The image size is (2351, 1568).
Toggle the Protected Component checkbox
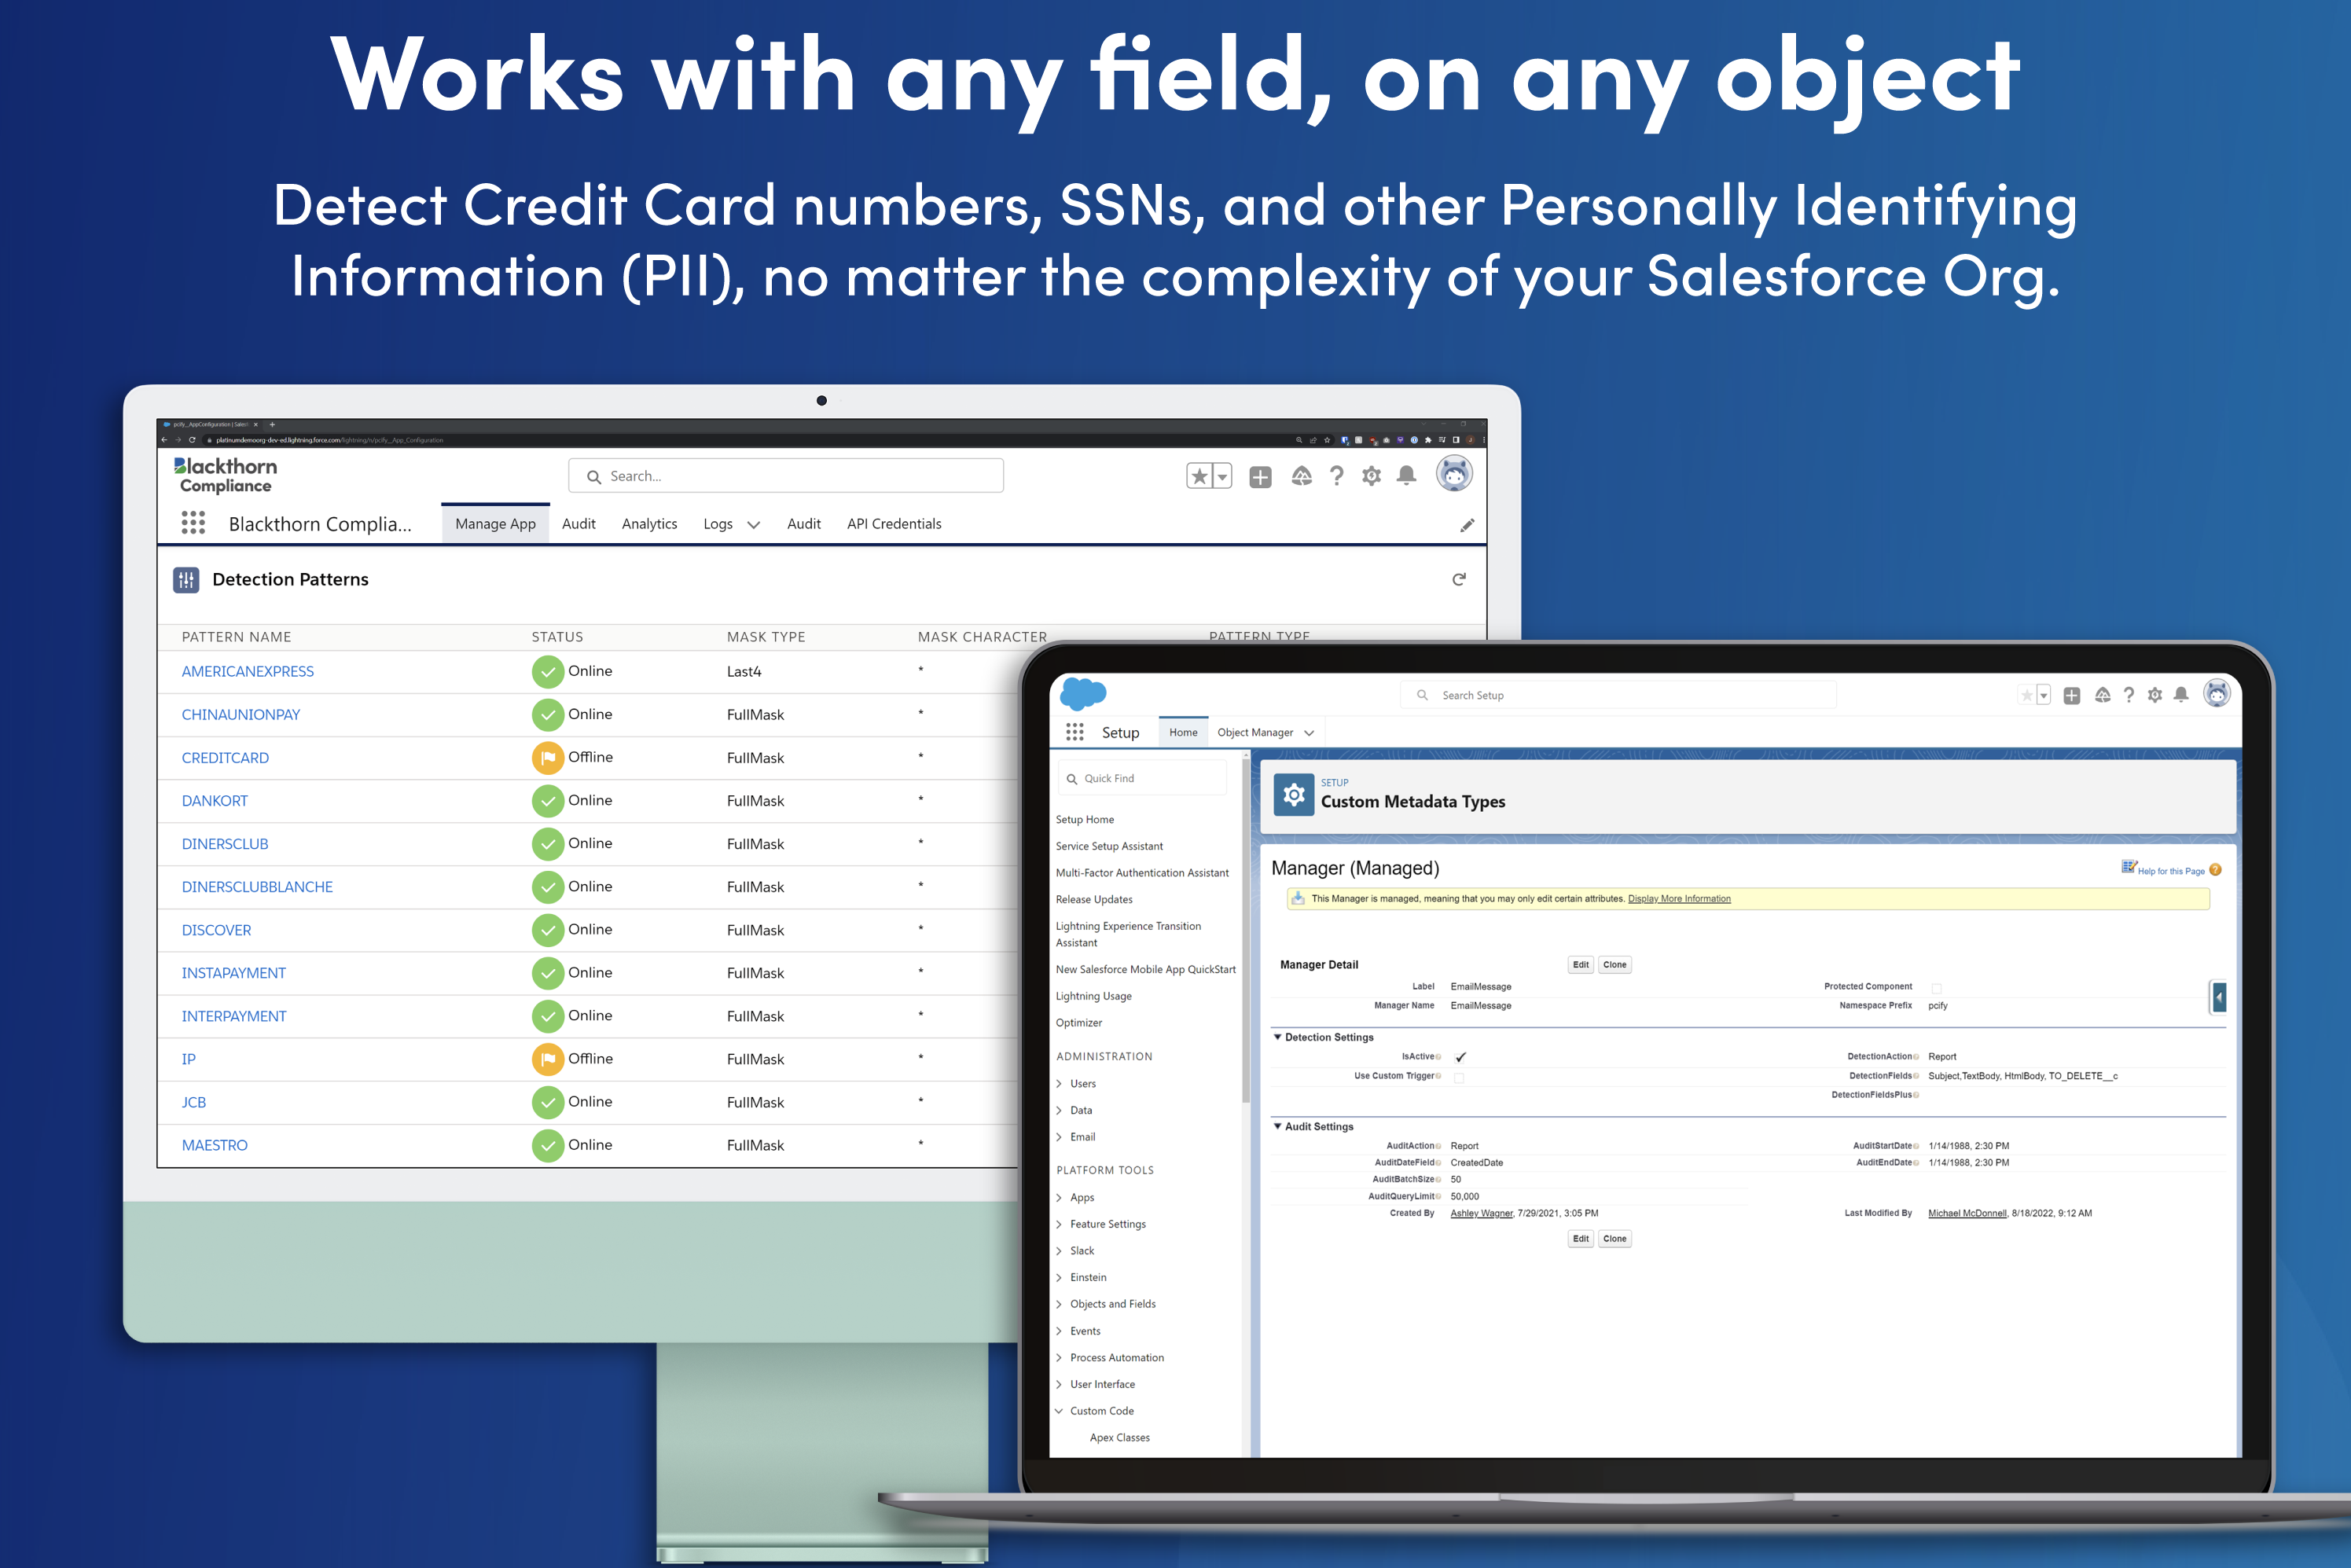click(x=1936, y=988)
